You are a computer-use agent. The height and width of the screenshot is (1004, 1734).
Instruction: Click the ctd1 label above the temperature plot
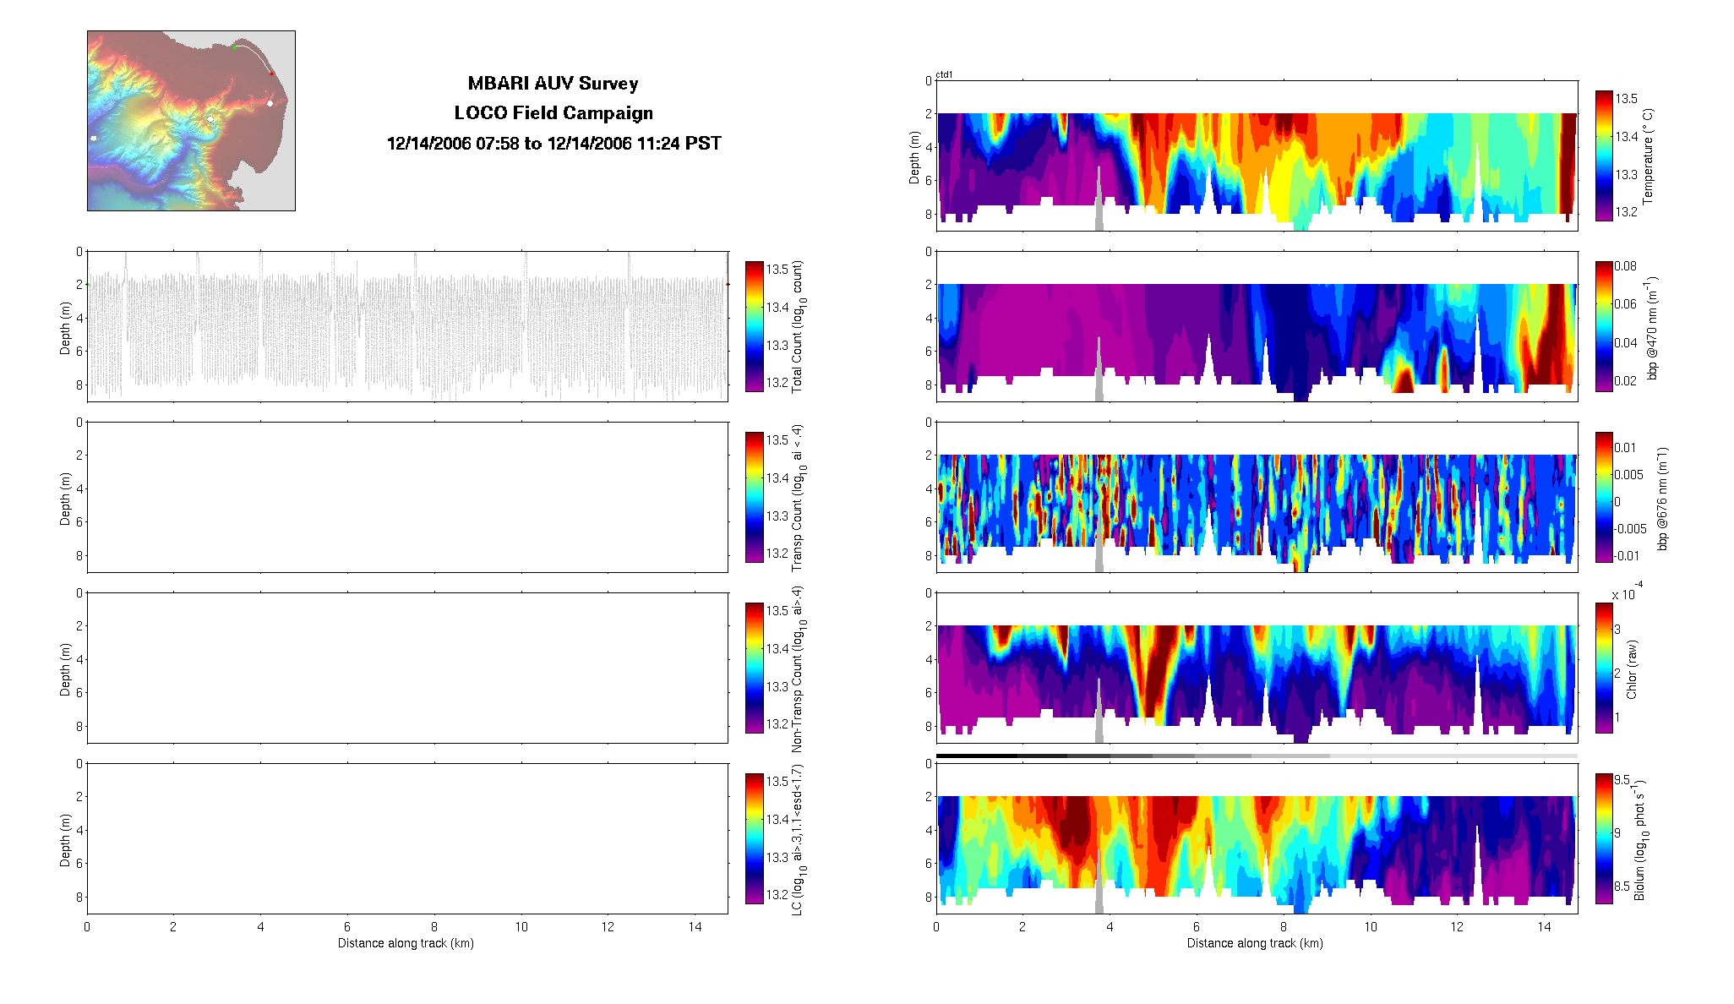pos(944,75)
